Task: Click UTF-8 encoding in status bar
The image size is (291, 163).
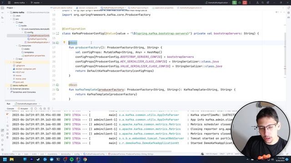Action: 230,154
